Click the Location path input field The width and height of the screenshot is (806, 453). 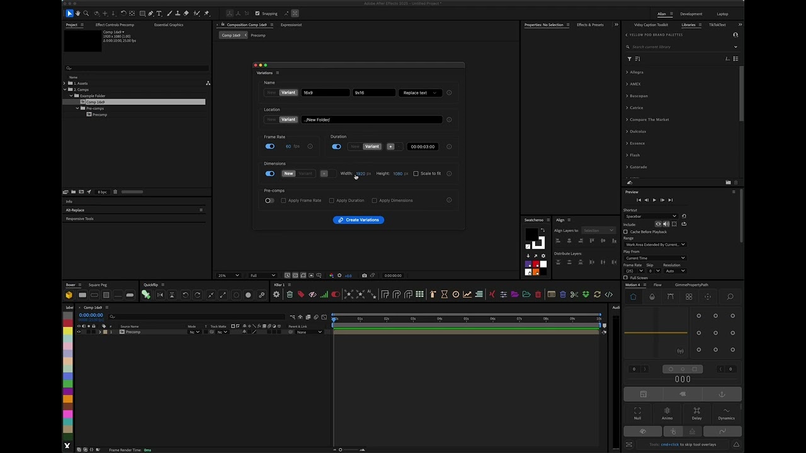[372, 120]
